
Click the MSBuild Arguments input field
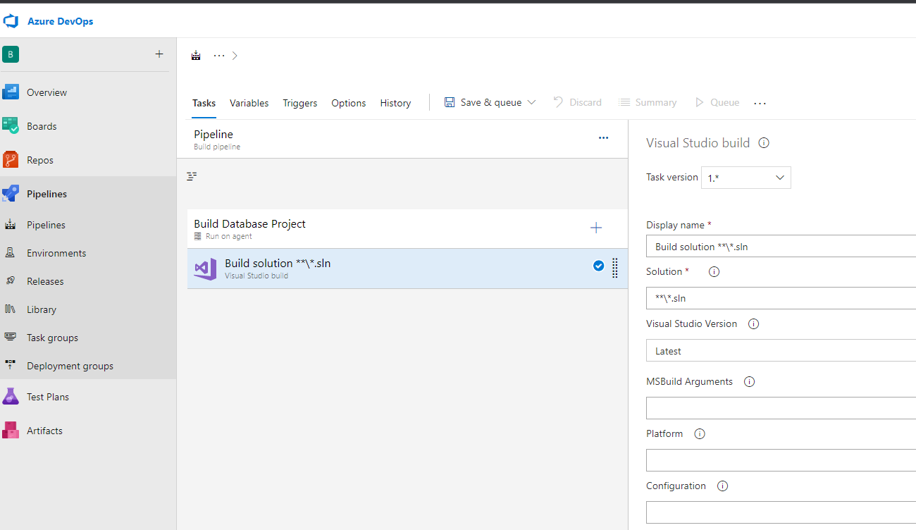click(x=781, y=408)
